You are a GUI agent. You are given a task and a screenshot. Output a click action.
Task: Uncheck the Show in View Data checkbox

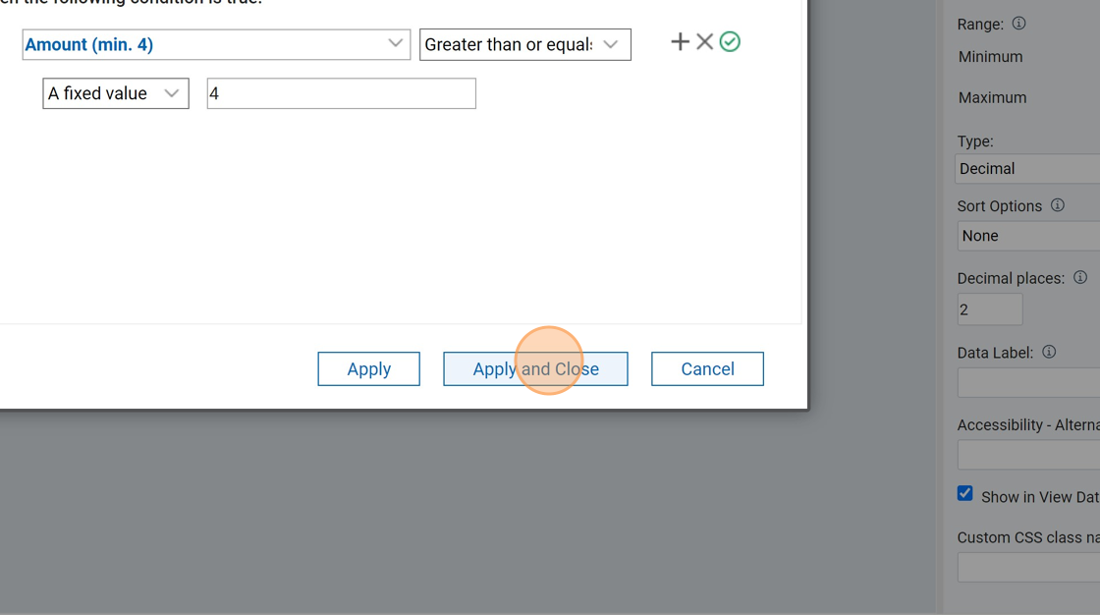[965, 494]
